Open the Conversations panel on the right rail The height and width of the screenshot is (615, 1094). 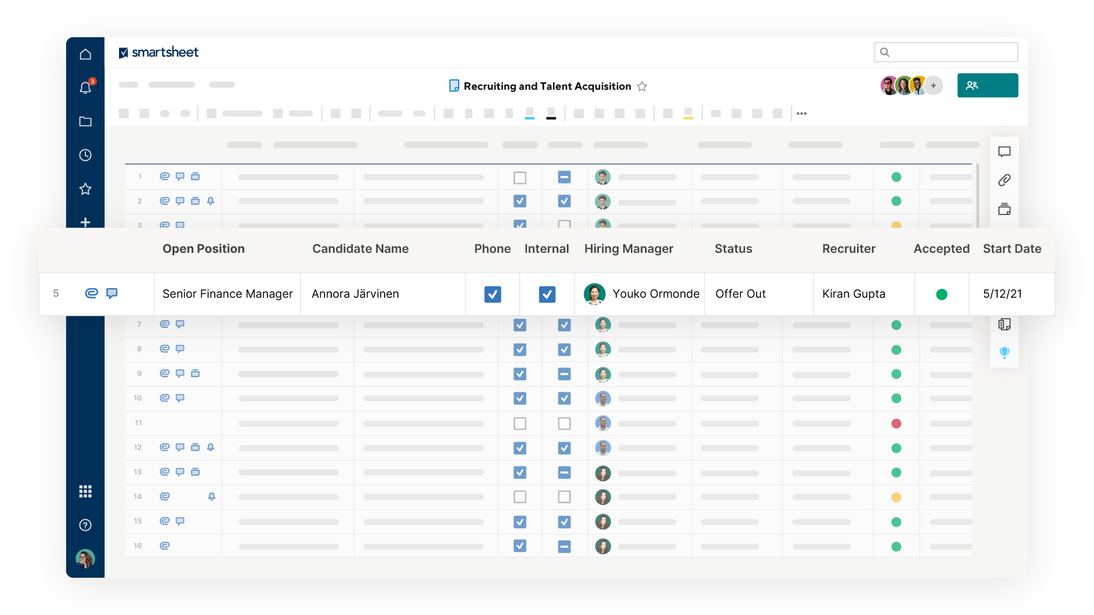(1004, 152)
